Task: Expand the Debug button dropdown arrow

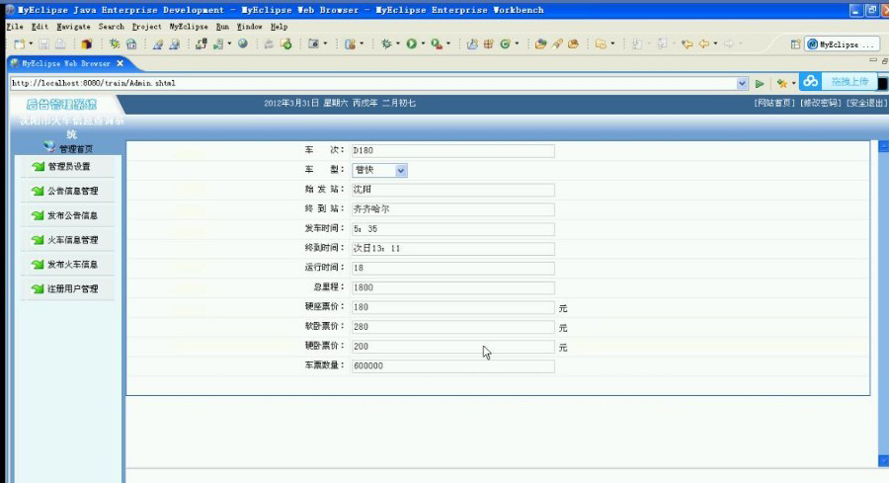Action: [397, 43]
